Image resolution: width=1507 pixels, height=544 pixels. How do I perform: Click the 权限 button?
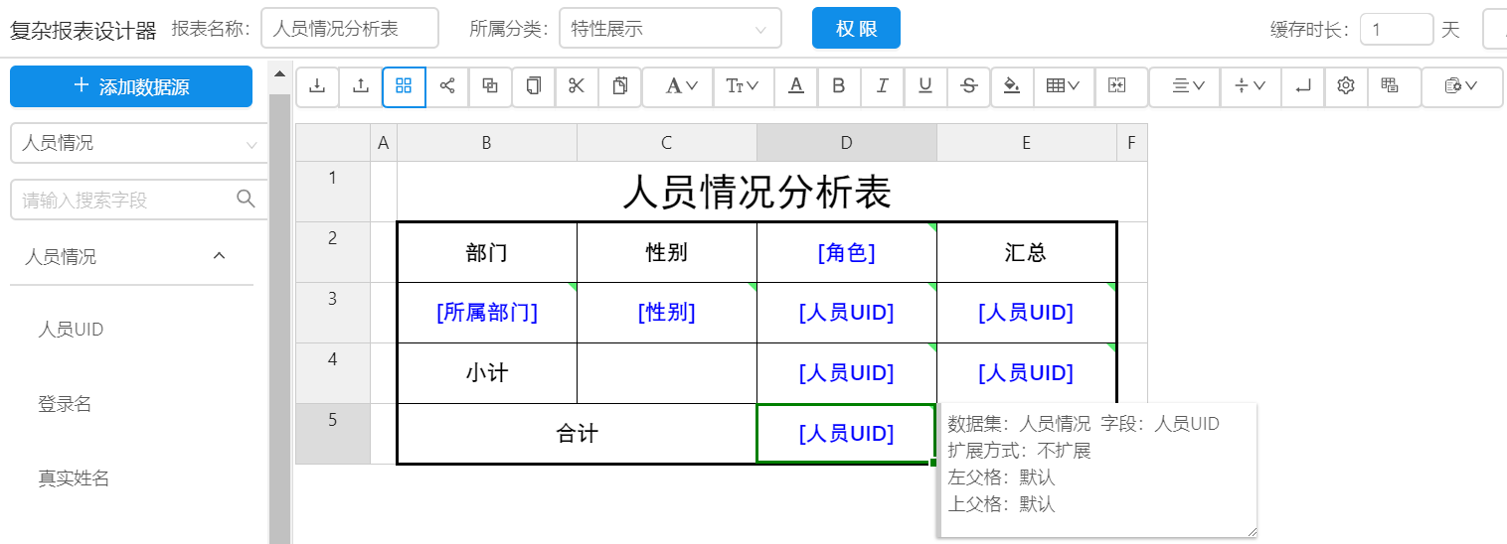856,29
